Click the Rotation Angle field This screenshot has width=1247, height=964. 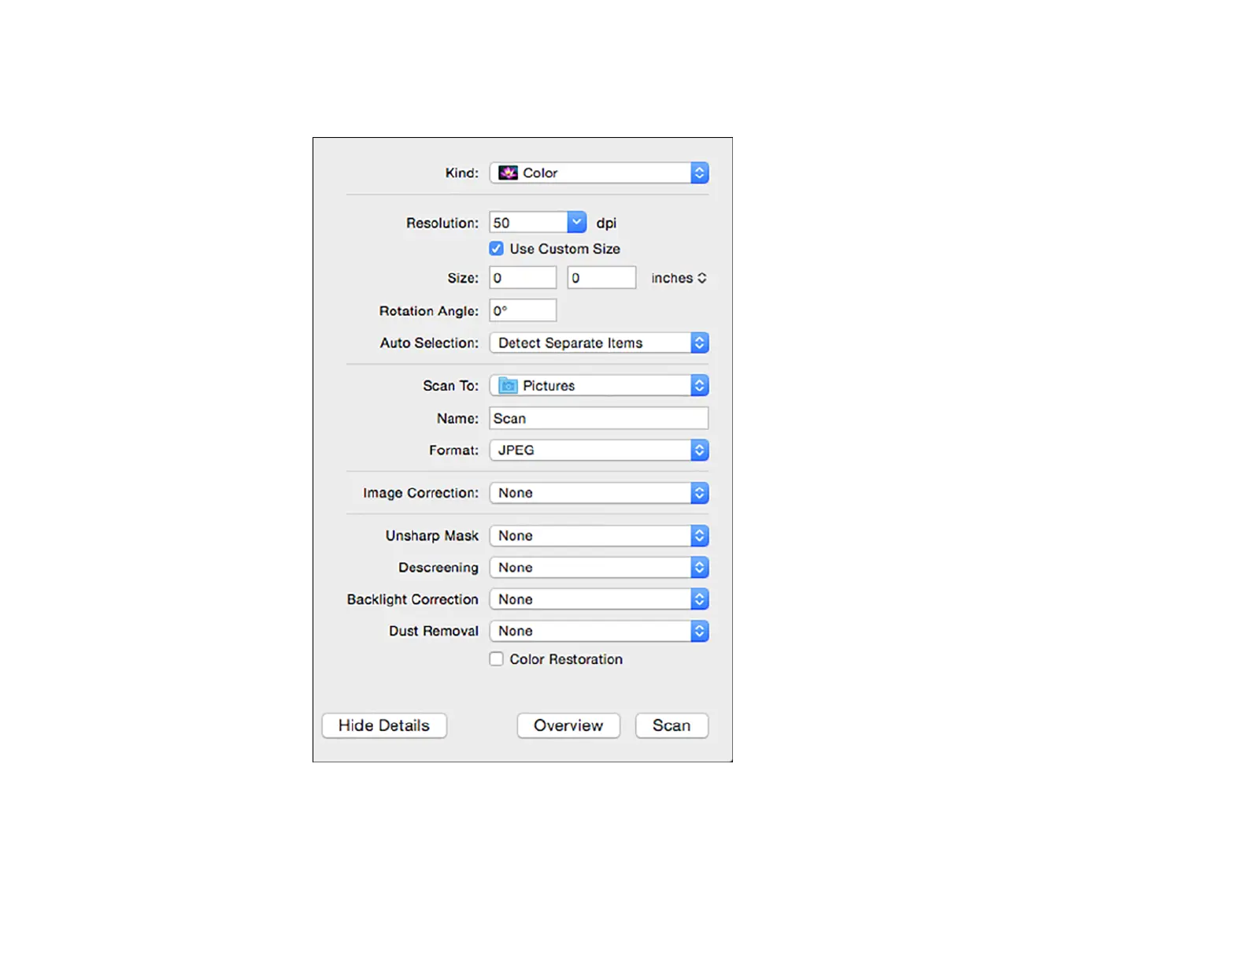click(523, 310)
